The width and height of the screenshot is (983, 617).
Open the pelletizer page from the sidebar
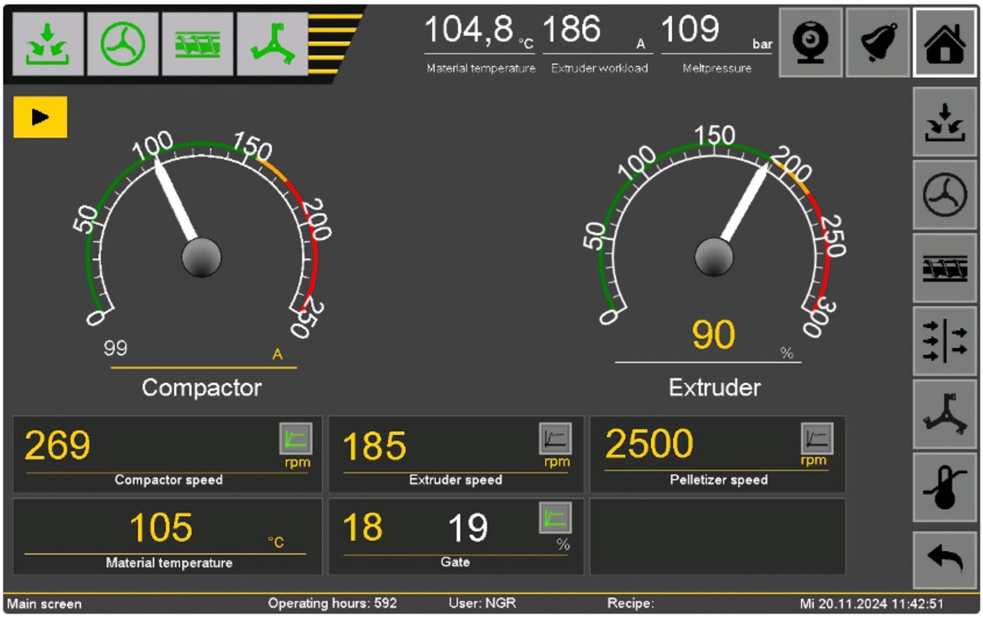point(944,414)
